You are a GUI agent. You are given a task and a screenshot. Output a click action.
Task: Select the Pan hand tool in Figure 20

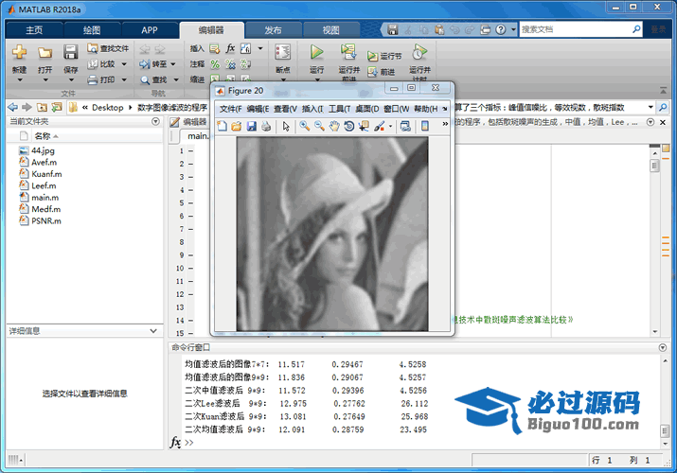334,126
